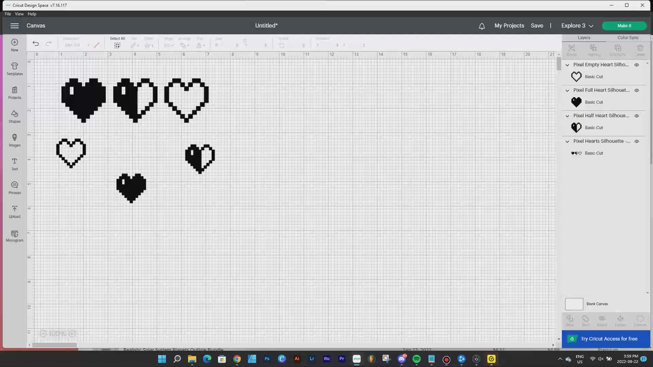Image resolution: width=653 pixels, height=367 pixels.
Task: Select the Text tool
Action: [14, 164]
